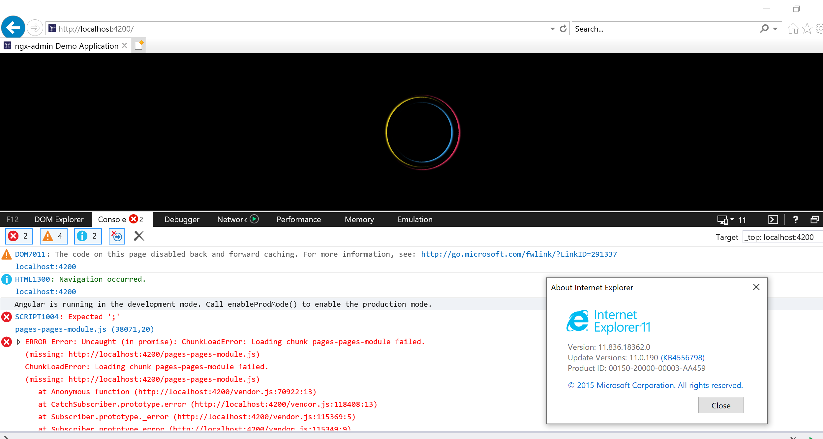Unpin the developer tools window icon
The height and width of the screenshot is (439, 823).
point(814,220)
